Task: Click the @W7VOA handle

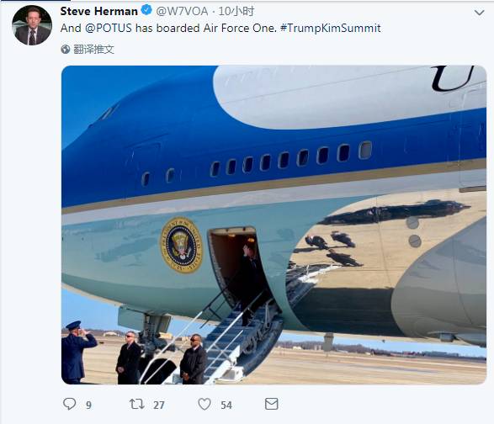Action: (182, 11)
